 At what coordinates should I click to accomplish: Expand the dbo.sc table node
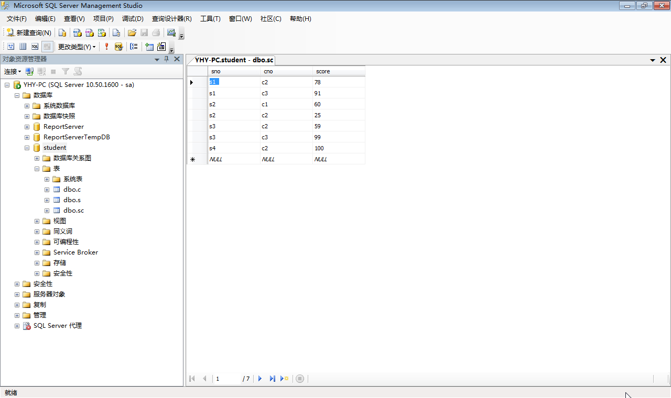(x=47, y=211)
